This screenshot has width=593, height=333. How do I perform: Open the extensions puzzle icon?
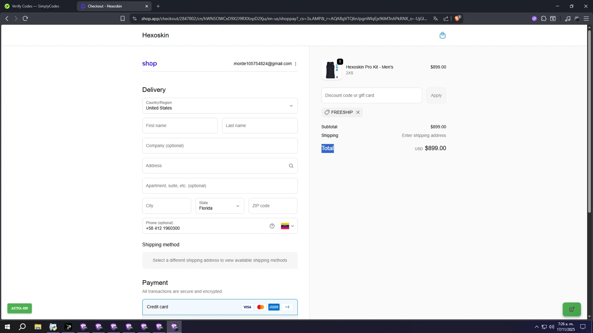(544, 19)
